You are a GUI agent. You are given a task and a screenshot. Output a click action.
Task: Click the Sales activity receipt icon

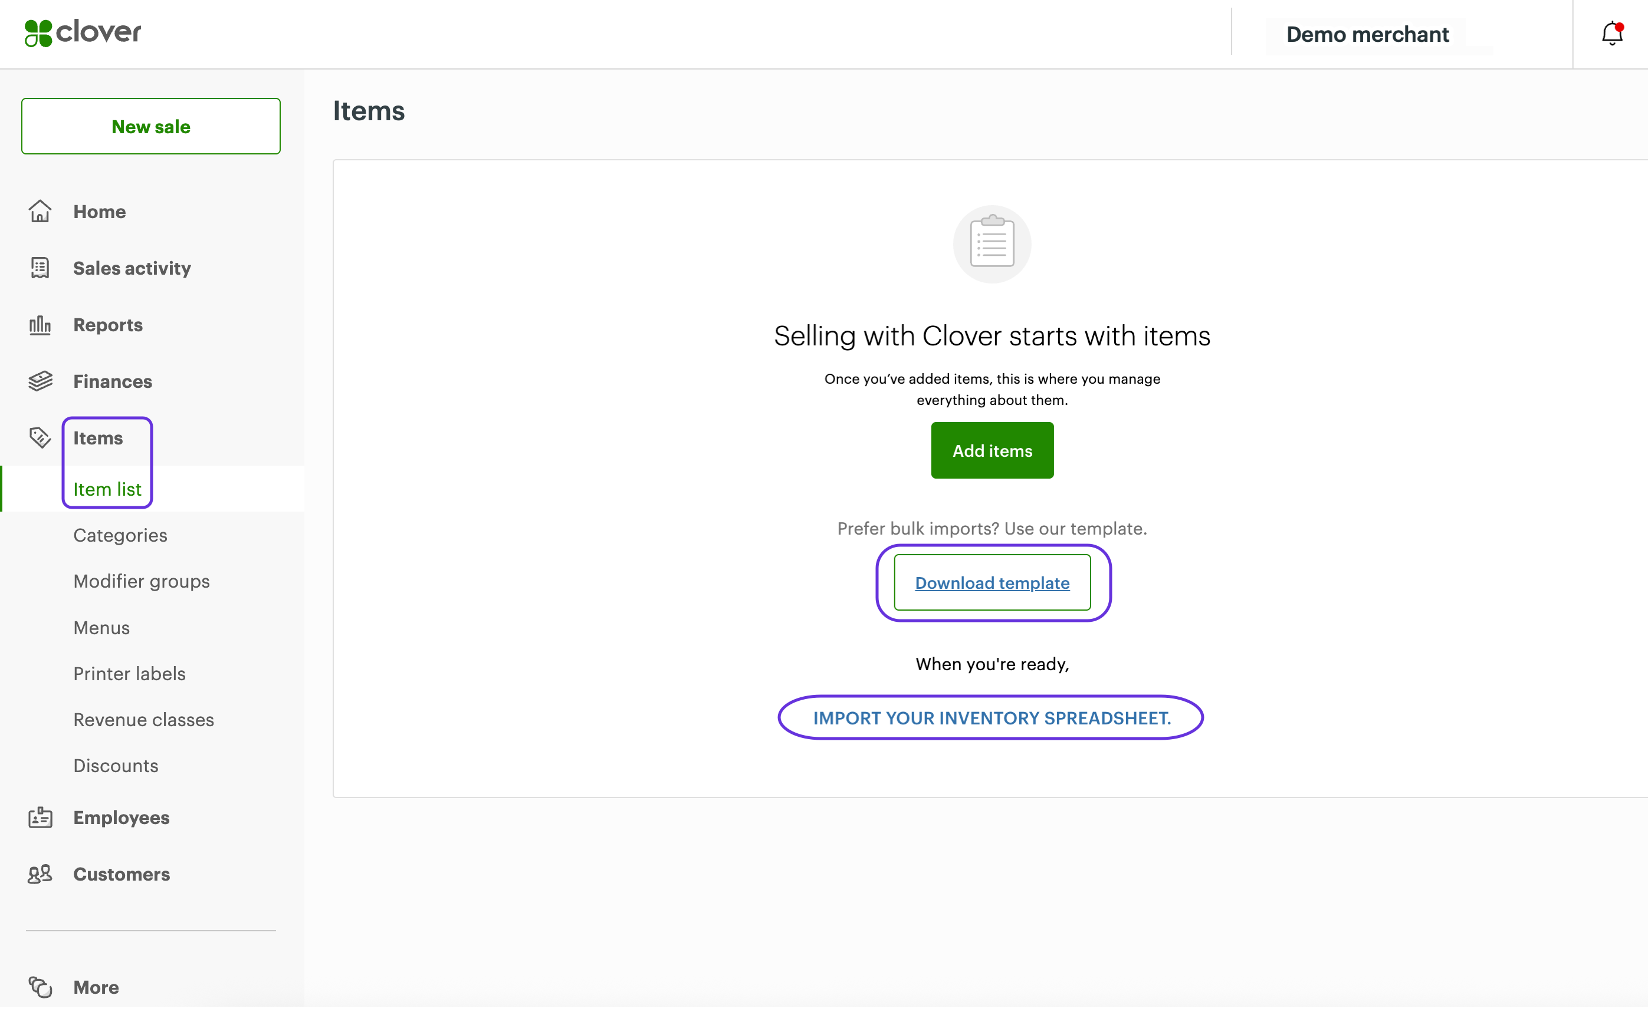[x=40, y=269]
